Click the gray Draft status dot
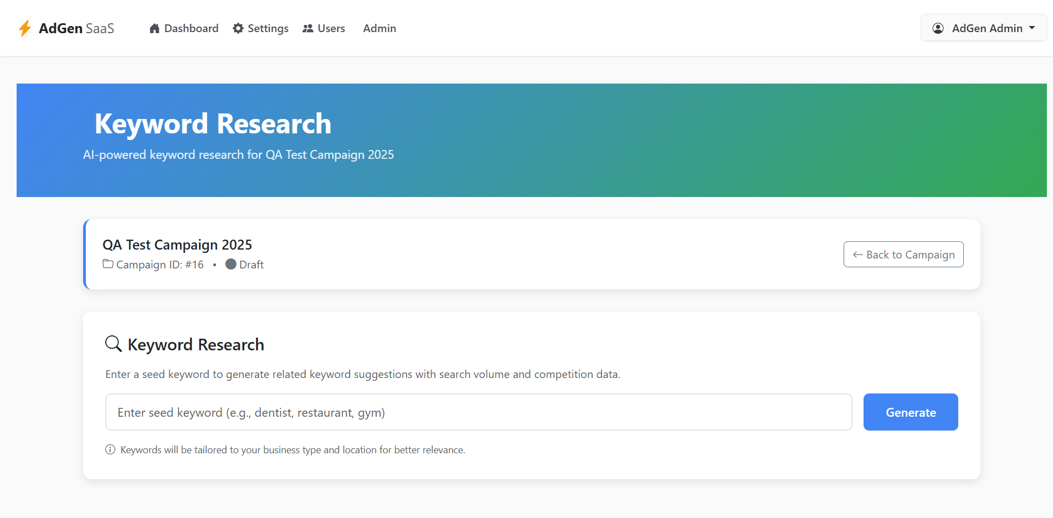This screenshot has width=1053, height=518. (x=231, y=264)
